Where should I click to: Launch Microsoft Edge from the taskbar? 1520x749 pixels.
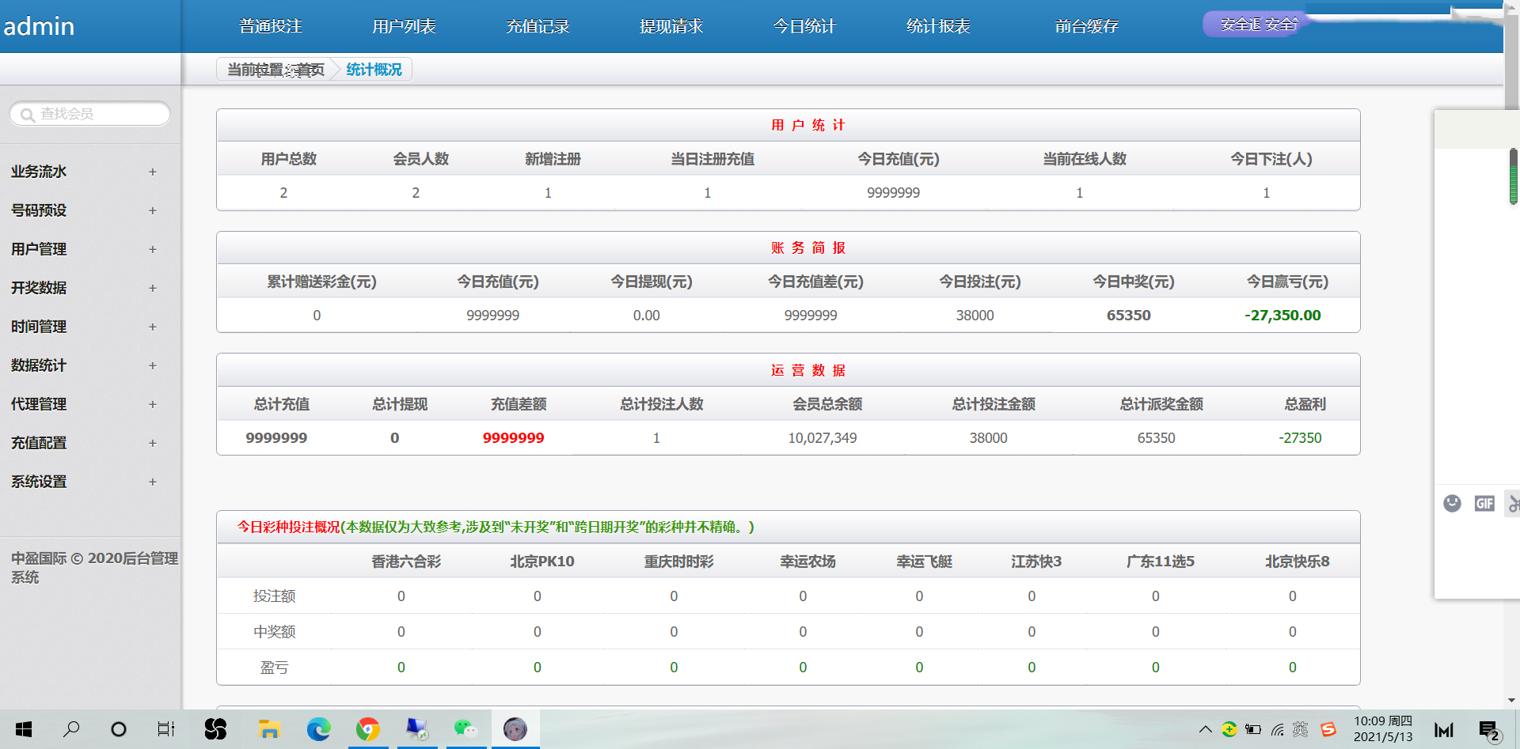319,728
